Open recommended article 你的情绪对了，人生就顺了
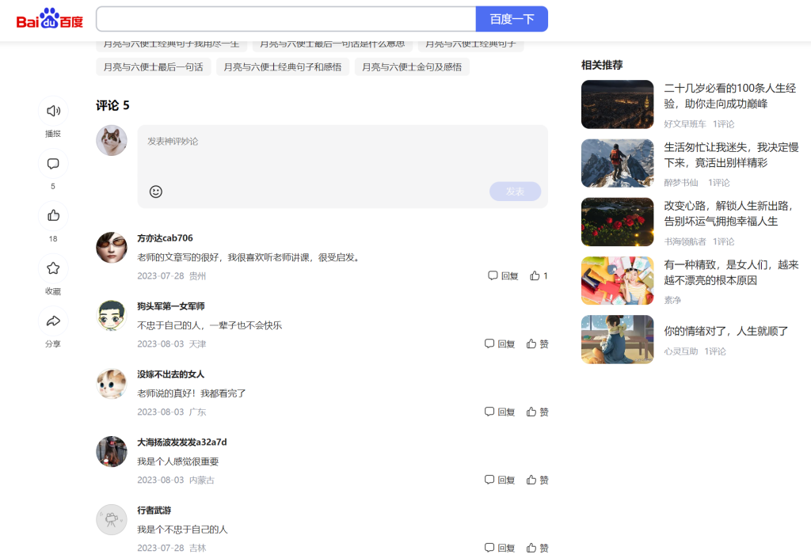The image size is (811, 558). 726,331
